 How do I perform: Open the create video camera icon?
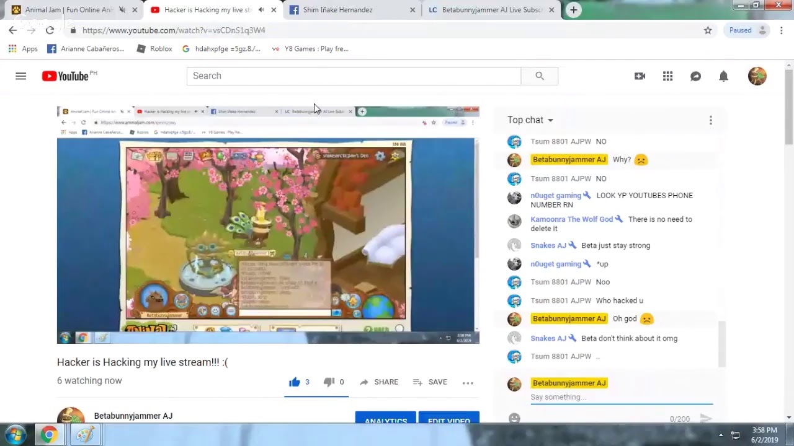click(640, 76)
